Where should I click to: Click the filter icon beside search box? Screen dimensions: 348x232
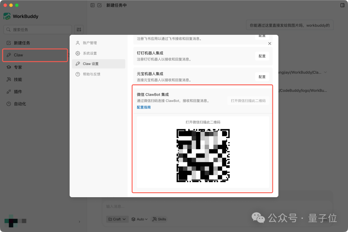[x=79, y=29]
